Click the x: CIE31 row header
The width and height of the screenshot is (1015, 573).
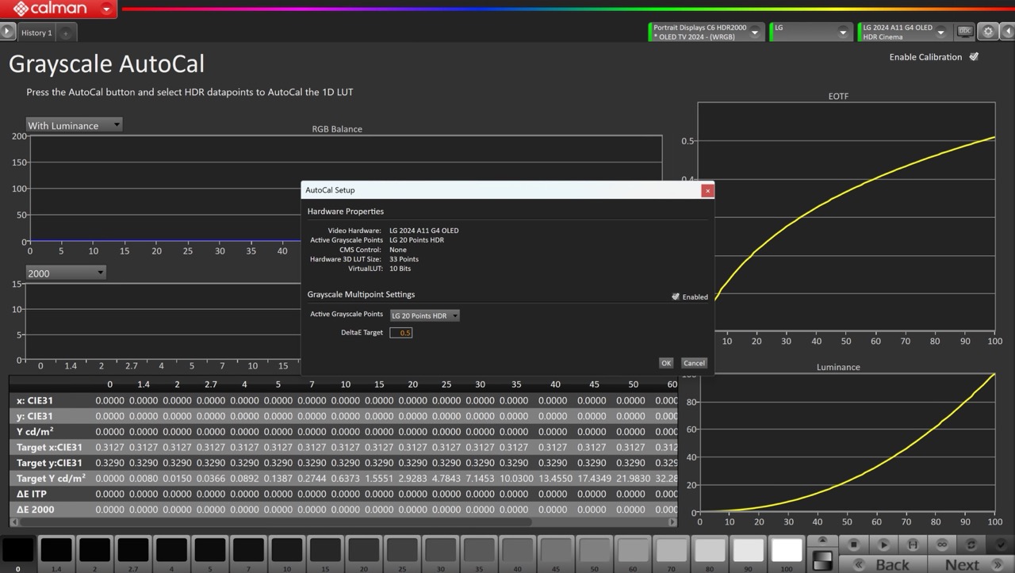click(51, 400)
